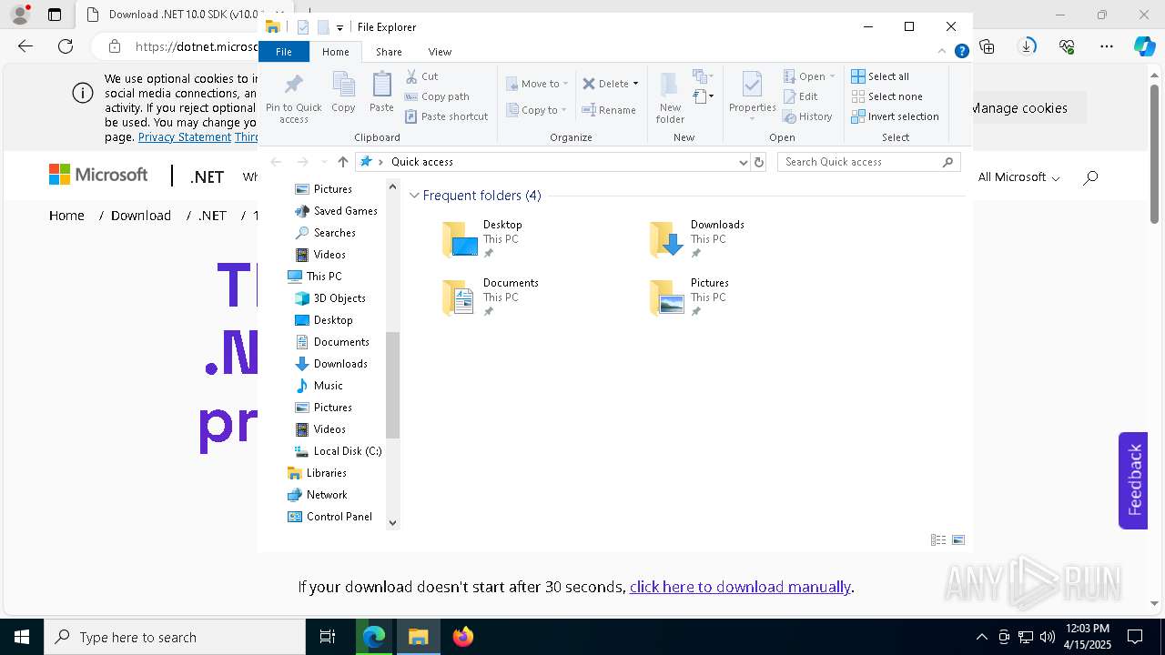This screenshot has height=655, width=1165.
Task: Open the Windows Start menu
Action: pos(21,637)
